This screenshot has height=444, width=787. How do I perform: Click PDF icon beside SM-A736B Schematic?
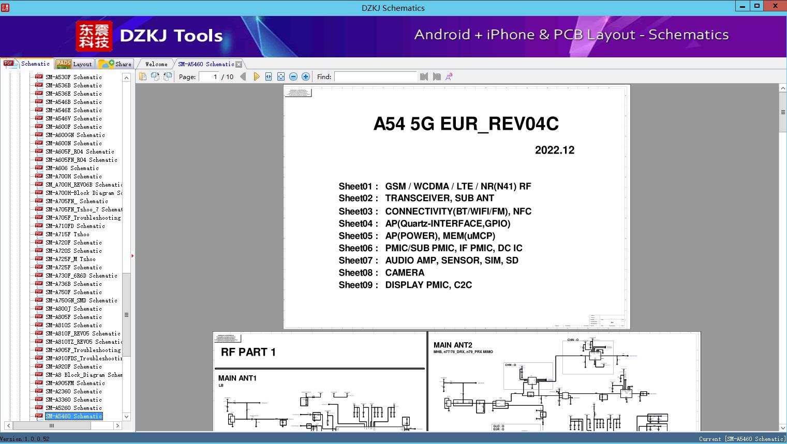coord(39,283)
